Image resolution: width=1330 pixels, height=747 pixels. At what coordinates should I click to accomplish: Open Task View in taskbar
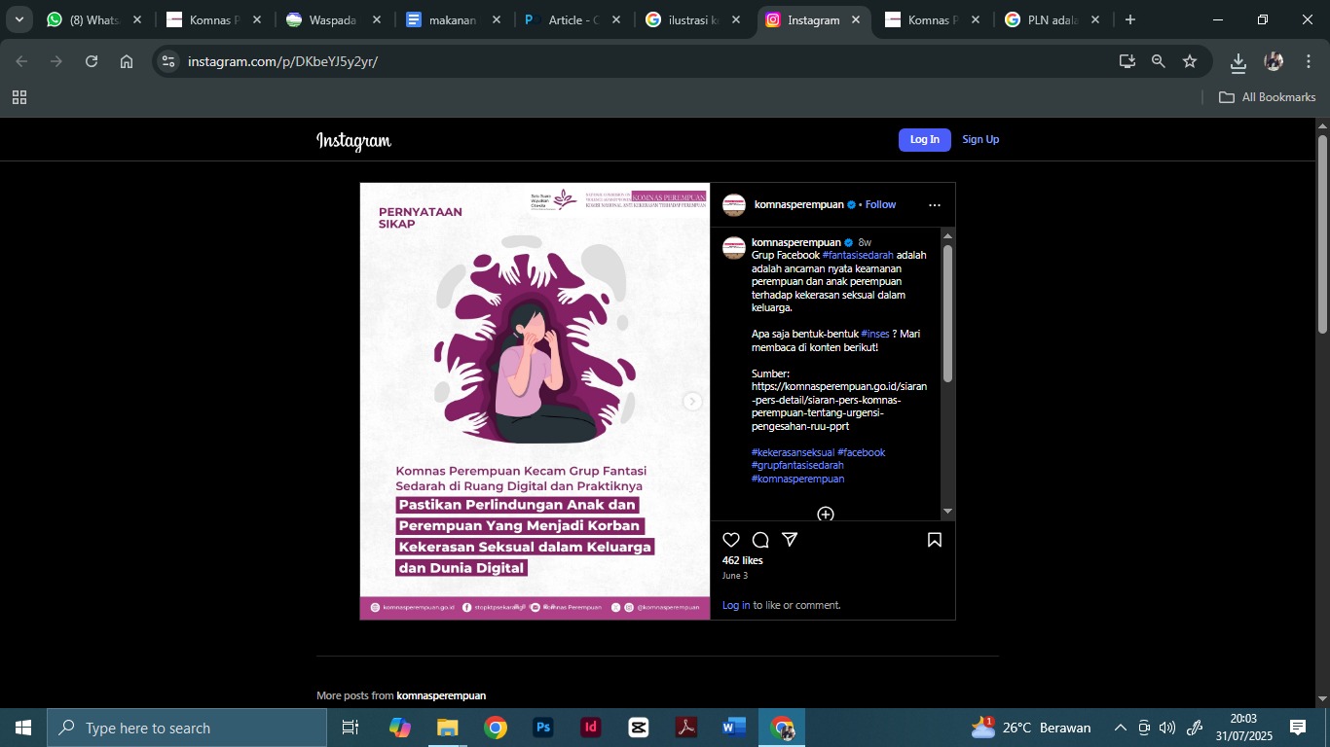click(351, 728)
